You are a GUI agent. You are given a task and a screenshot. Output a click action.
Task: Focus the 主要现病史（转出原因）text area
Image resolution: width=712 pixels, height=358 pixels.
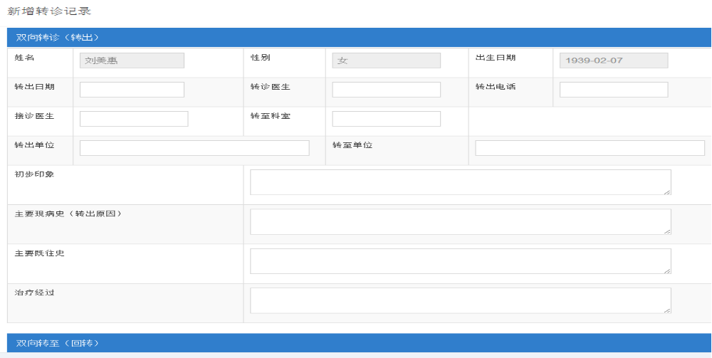[460, 221]
